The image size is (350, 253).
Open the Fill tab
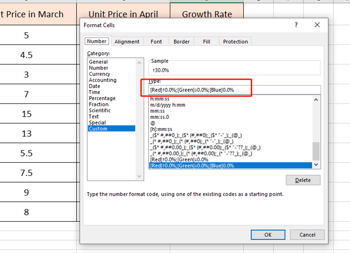tap(206, 42)
